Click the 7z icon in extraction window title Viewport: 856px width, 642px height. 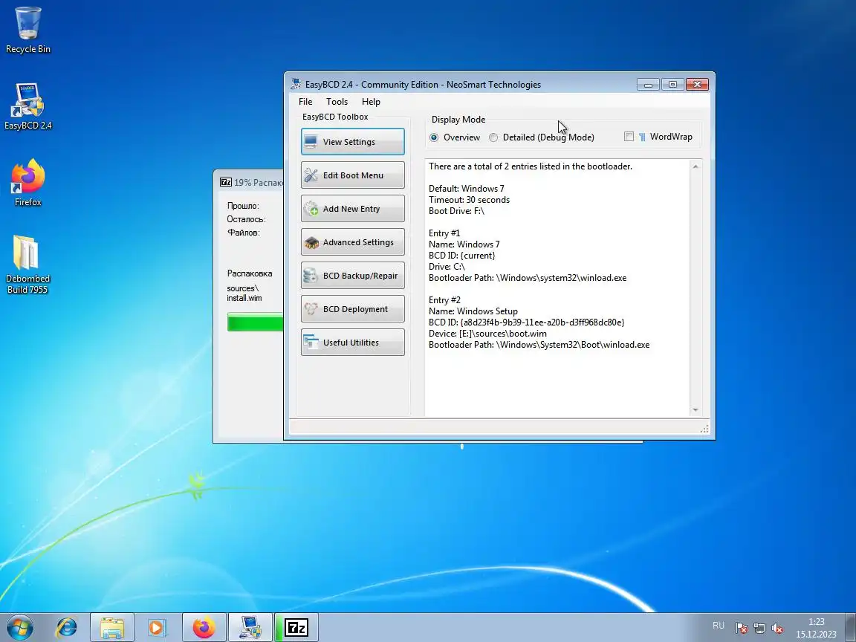[x=225, y=182]
